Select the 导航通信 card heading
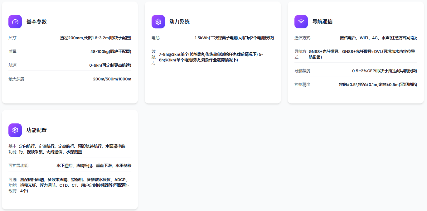This screenshot has height=211, width=427. [322, 22]
